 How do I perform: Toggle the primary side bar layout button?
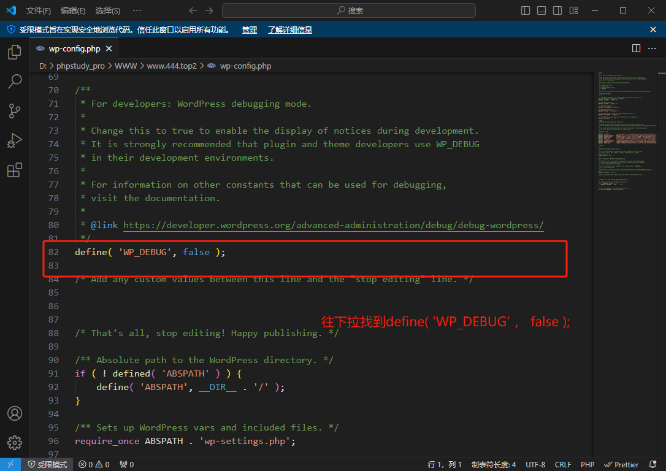tap(526, 10)
